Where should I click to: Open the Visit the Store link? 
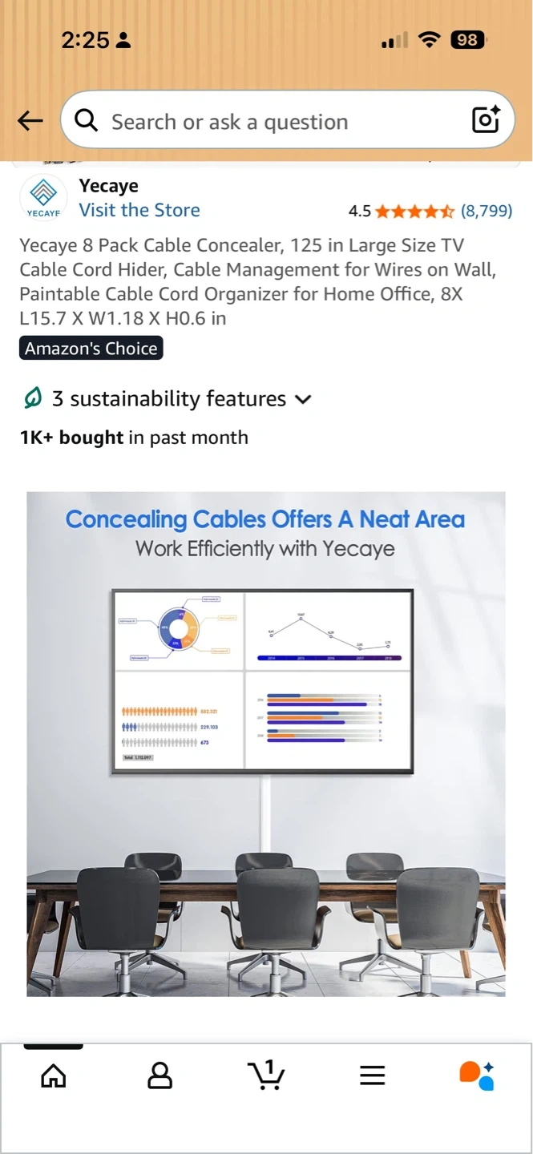pyautogui.click(x=139, y=210)
